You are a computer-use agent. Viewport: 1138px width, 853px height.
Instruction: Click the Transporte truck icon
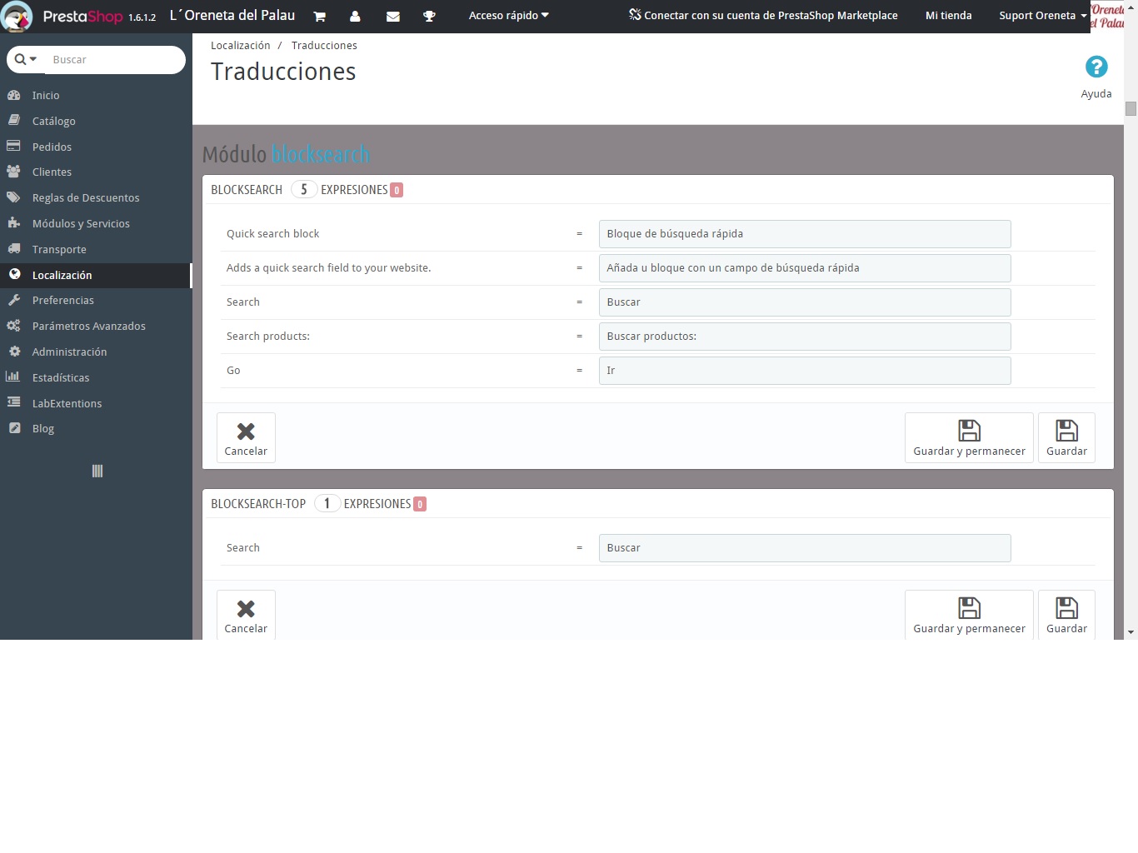(13, 248)
